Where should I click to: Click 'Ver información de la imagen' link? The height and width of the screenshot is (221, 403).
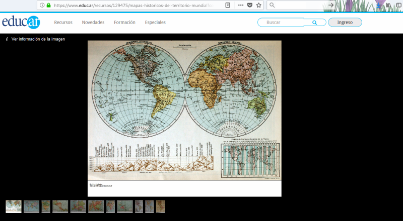tap(38, 39)
